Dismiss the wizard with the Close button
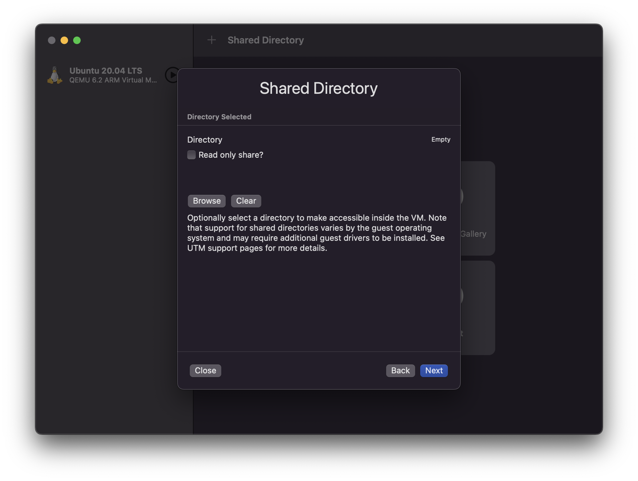The width and height of the screenshot is (638, 481). coord(205,371)
